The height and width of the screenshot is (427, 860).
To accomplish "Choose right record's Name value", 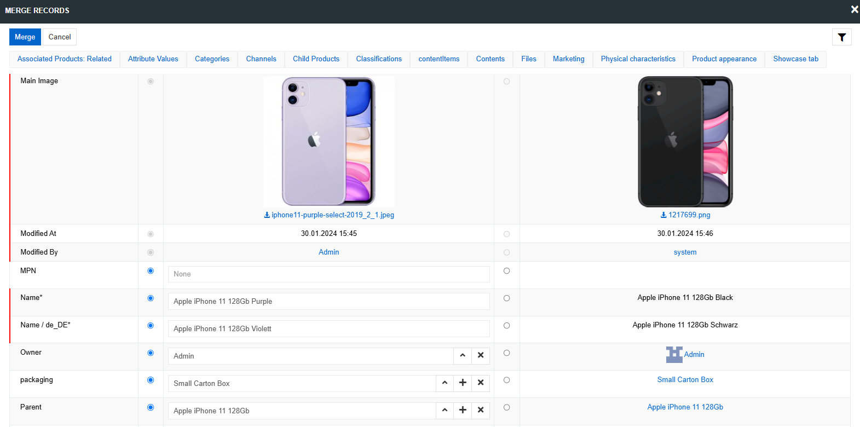I will [506, 298].
